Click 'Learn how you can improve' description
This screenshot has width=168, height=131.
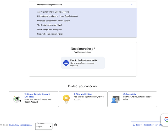tap(38, 101)
